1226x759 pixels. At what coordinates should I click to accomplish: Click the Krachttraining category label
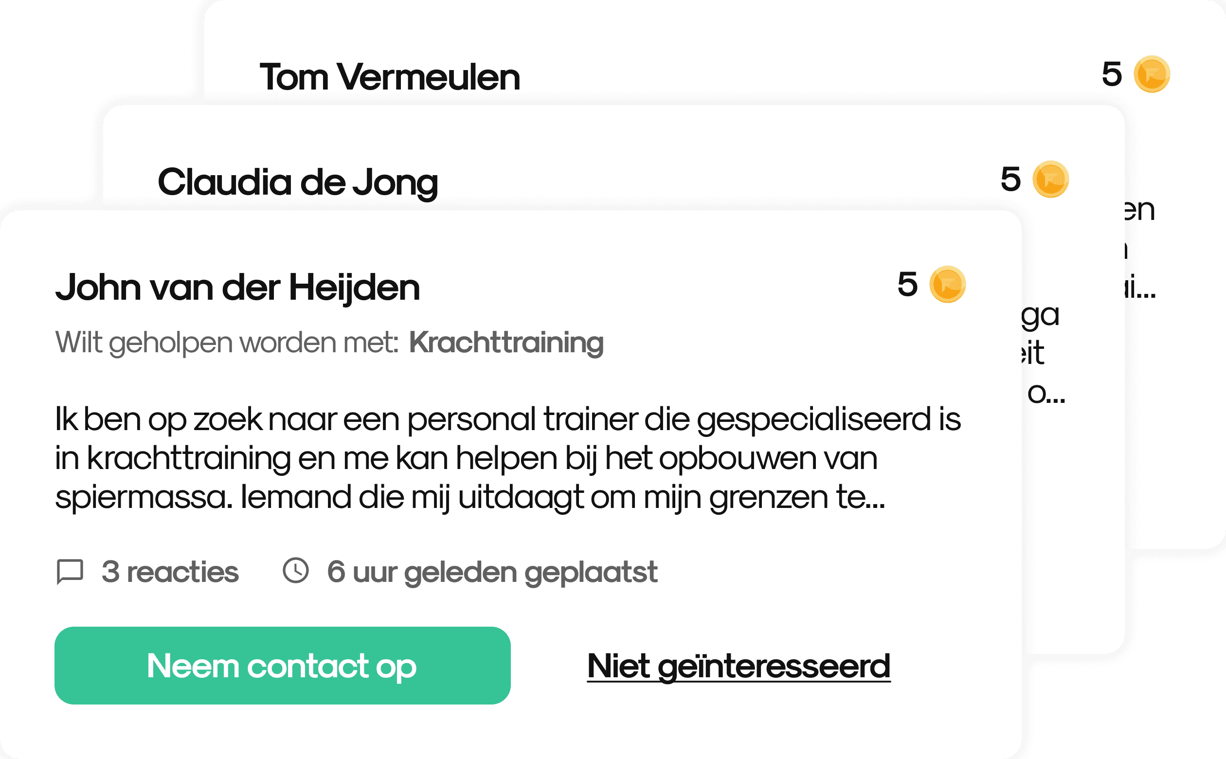(506, 343)
